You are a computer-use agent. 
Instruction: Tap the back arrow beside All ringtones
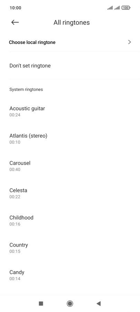click(x=15, y=22)
